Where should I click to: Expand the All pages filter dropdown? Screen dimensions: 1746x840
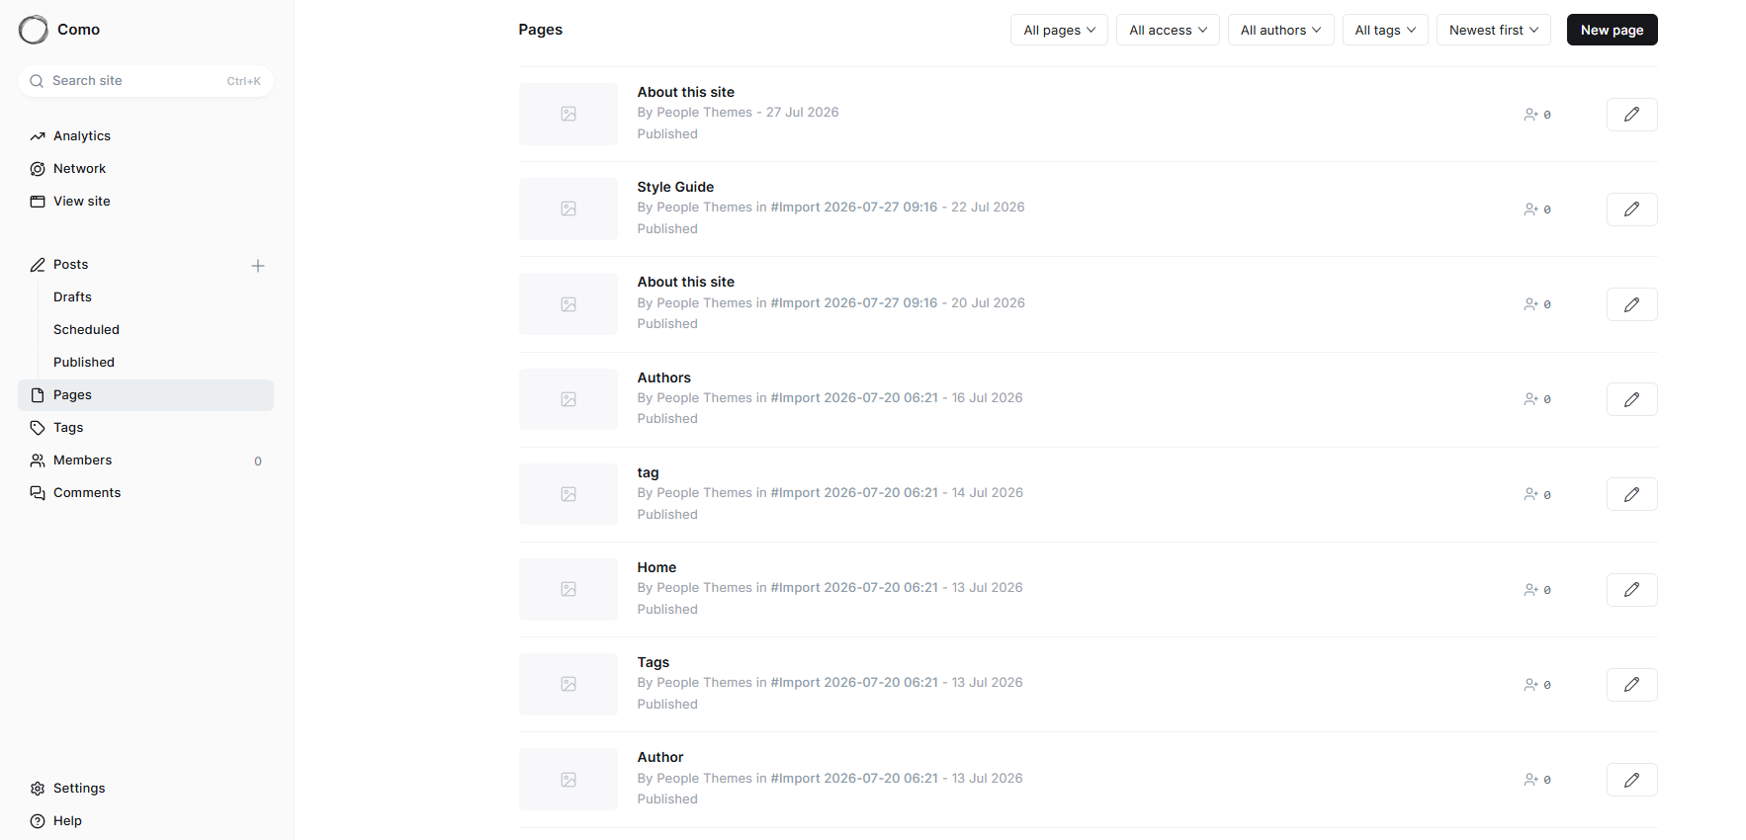(x=1059, y=30)
